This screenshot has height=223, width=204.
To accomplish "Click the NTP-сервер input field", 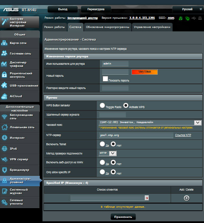I will point(136,135).
